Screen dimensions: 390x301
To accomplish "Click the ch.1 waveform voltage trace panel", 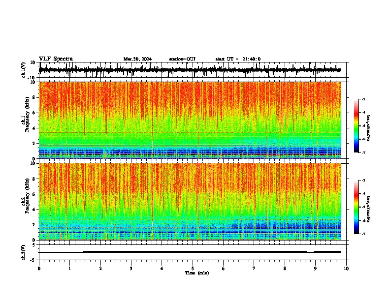I will (x=194, y=70).
